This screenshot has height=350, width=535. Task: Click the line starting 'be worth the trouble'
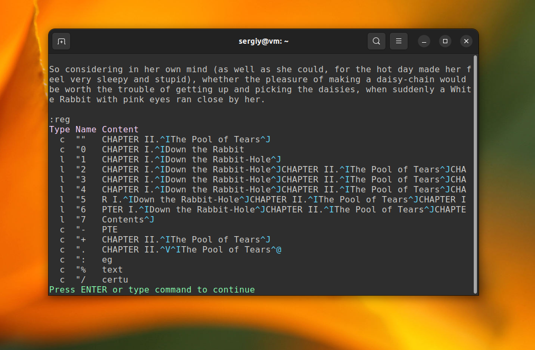pyautogui.click(x=260, y=90)
